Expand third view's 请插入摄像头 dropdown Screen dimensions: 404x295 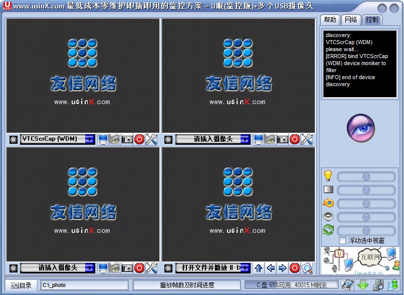(90, 268)
